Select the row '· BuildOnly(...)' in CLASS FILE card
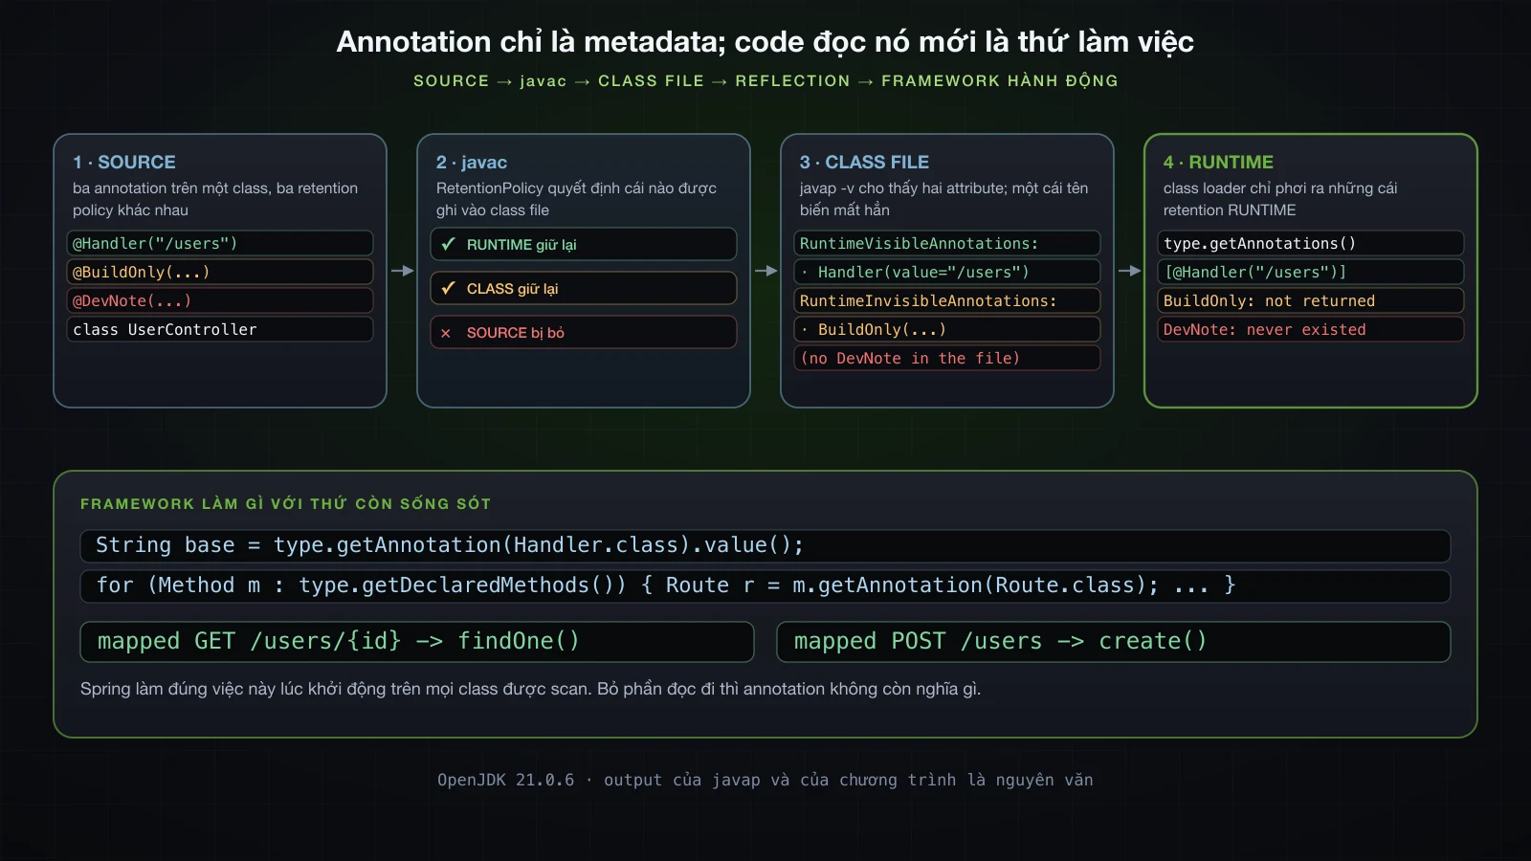This screenshot has width=1531, height=861. click(947, 329)
